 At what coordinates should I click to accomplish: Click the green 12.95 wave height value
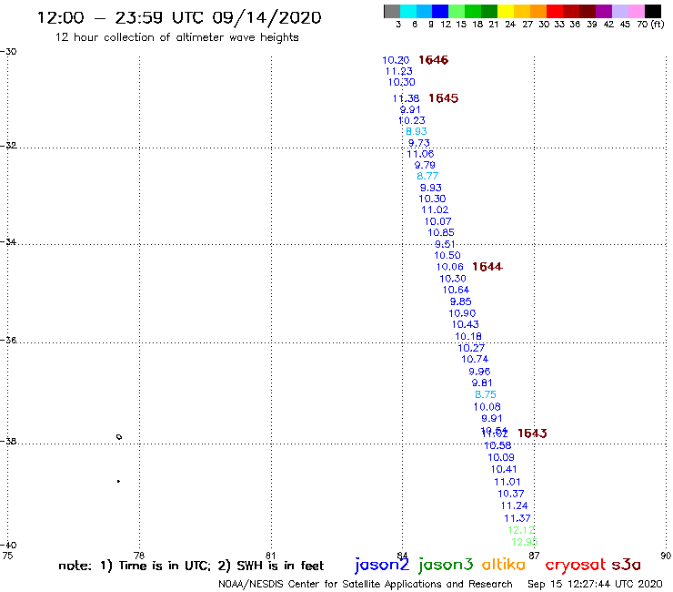click(x=525, y=543)
